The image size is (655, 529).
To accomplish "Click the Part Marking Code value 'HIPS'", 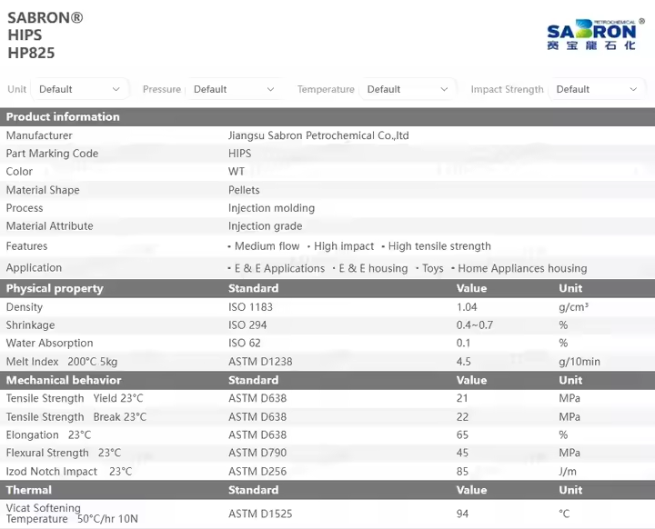I will point(240,154).
